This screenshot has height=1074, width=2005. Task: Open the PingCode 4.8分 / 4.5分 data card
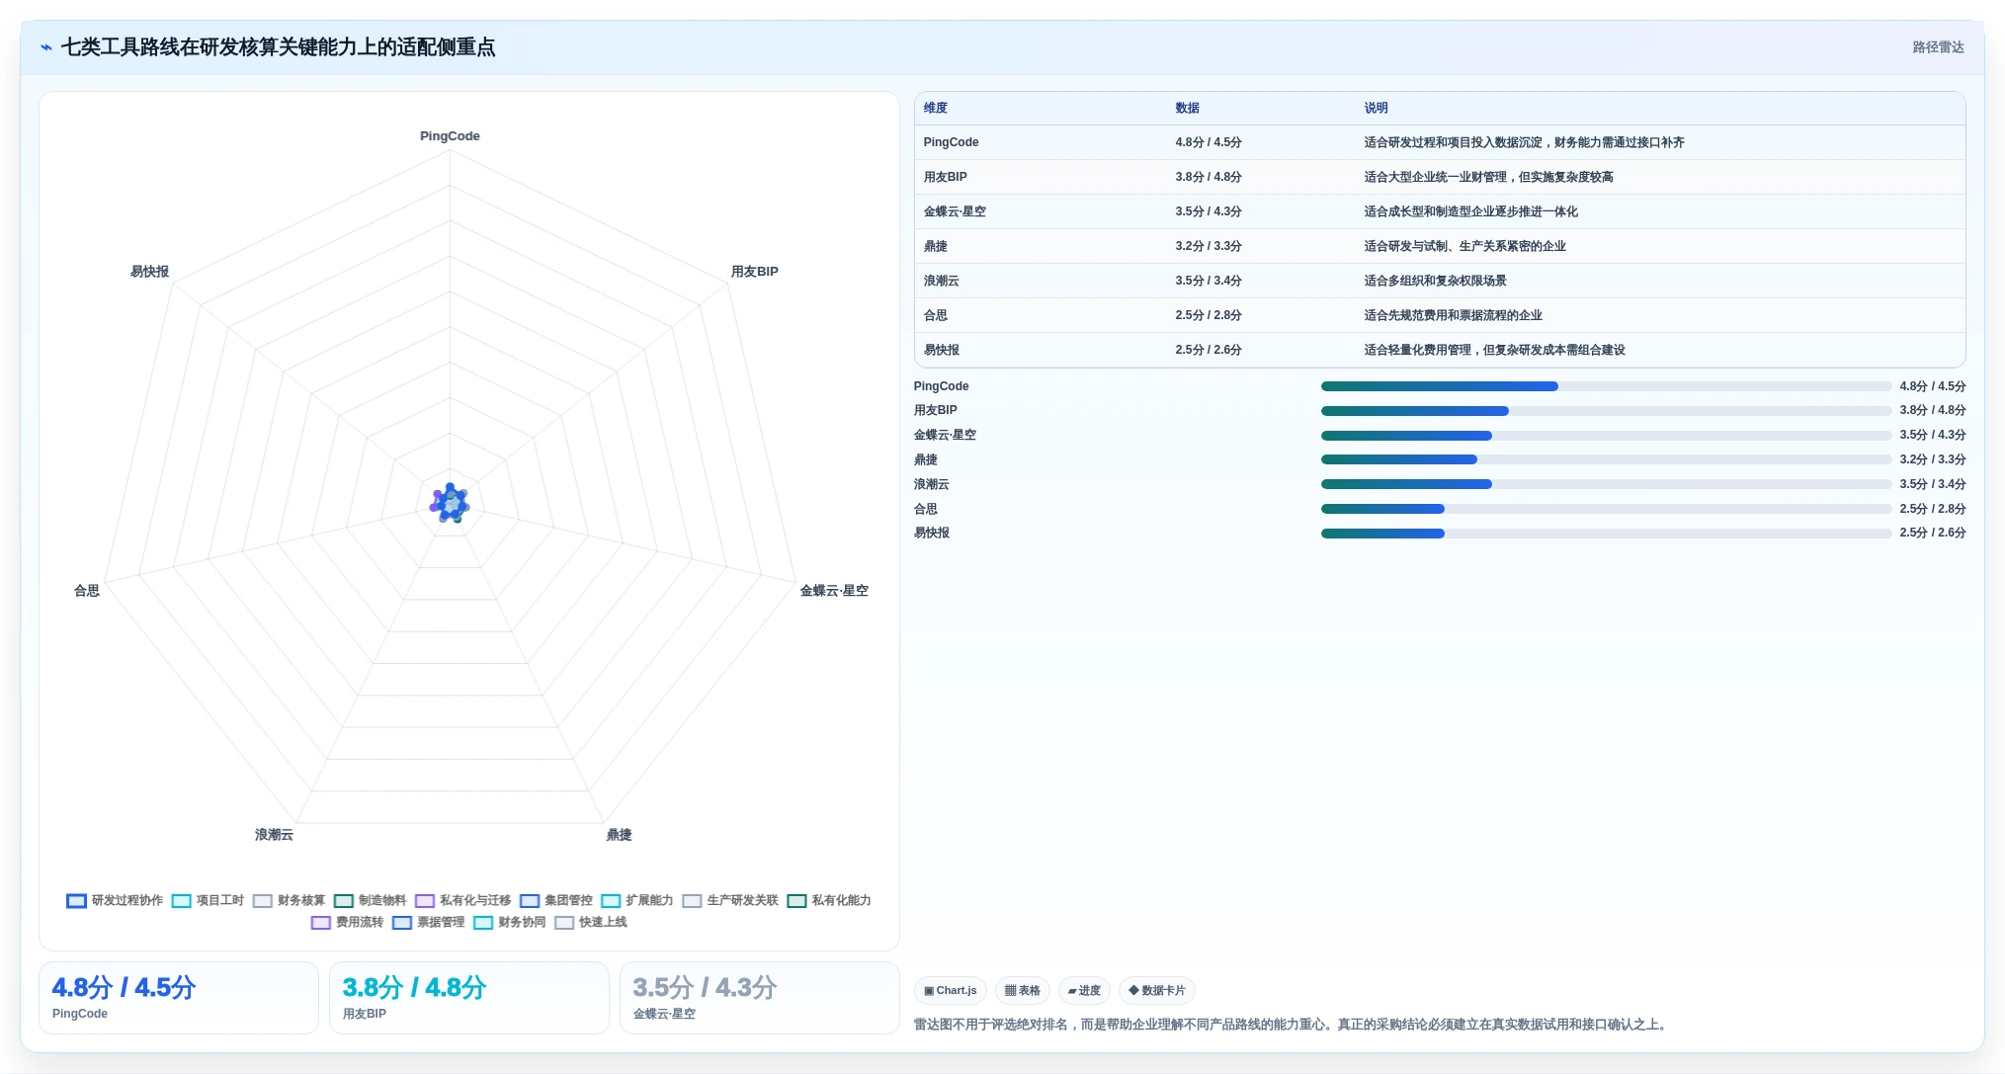[179, 998]
